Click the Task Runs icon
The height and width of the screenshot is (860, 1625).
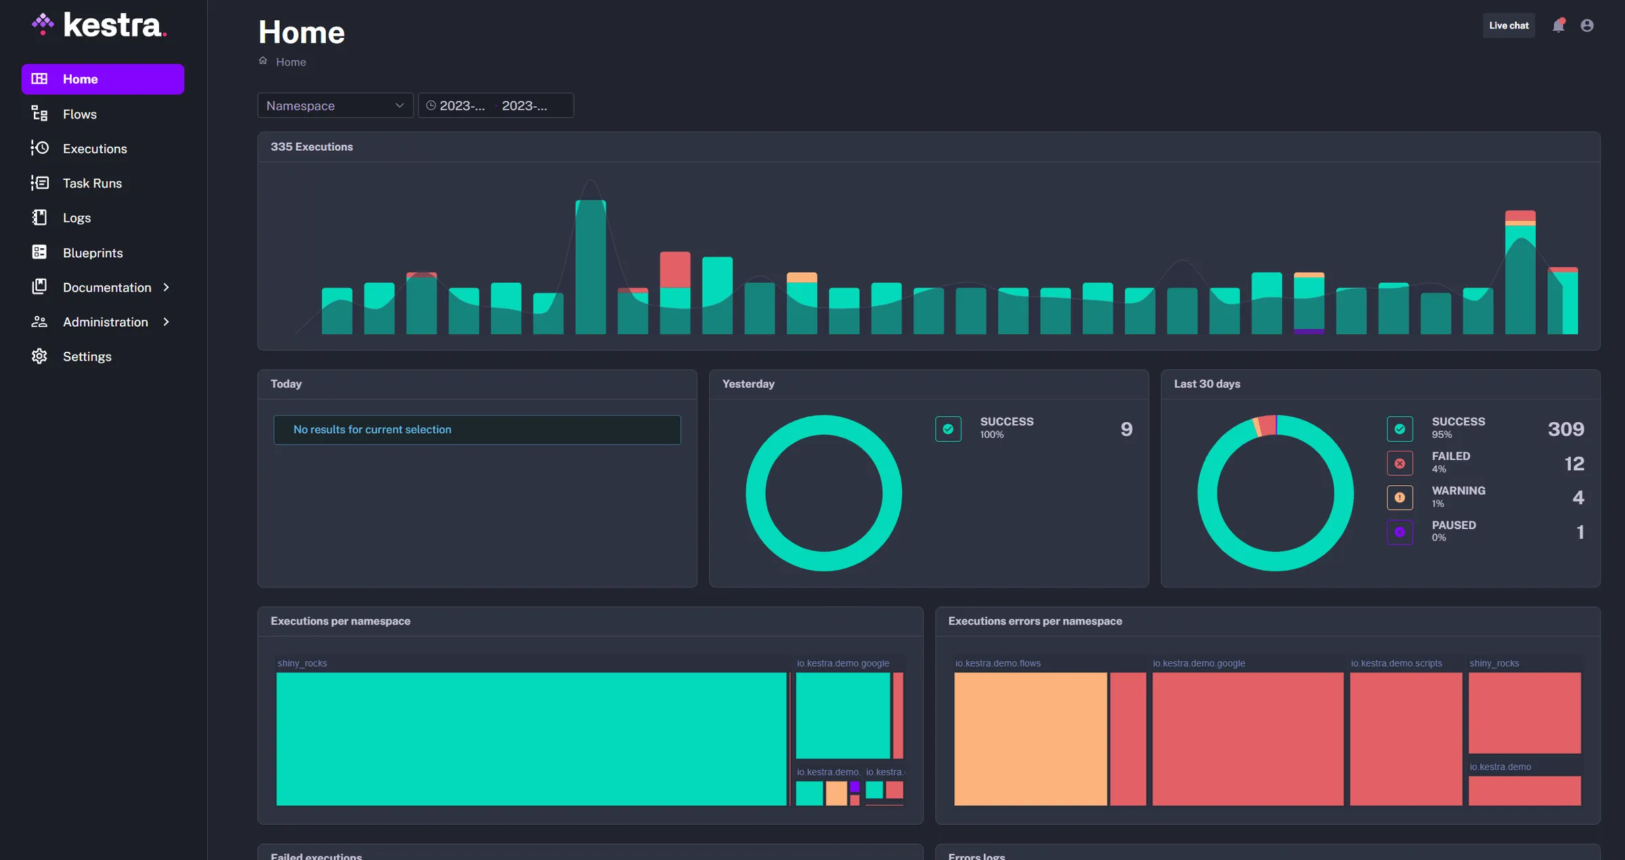click(x=39, y=183)
